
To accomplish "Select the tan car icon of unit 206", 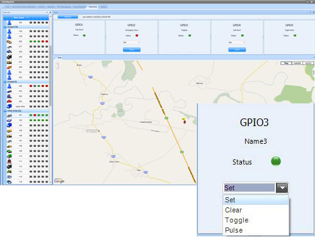I will coord(9,42).
